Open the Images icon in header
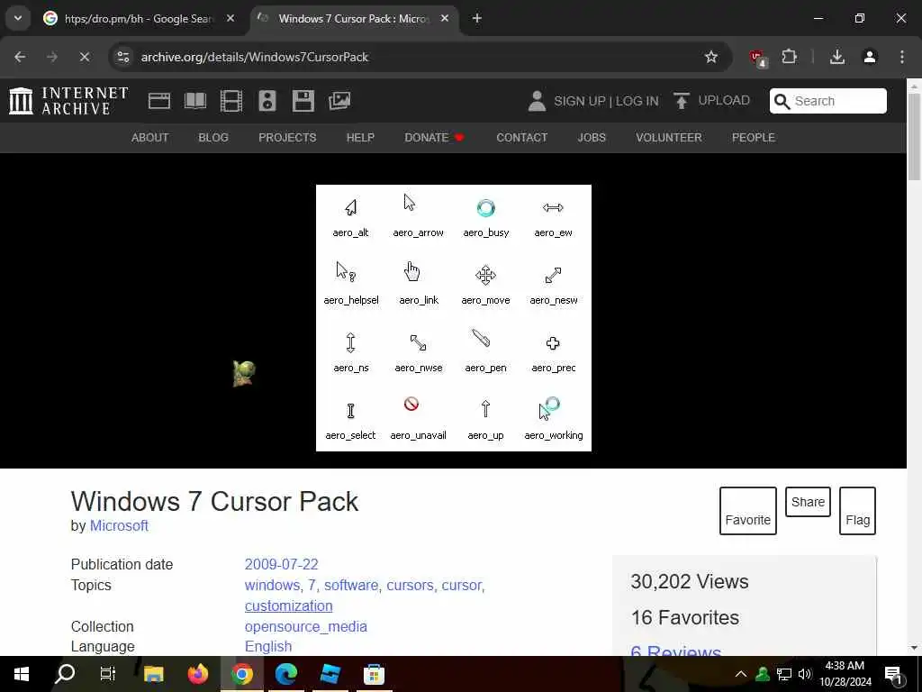922x692 pixels. 339,101
